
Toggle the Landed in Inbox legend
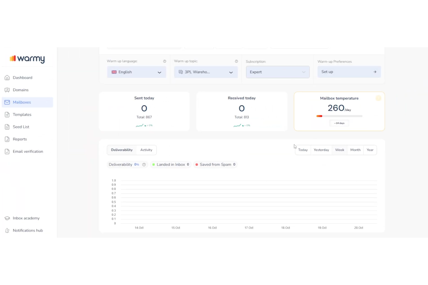(x=170, y=164)
